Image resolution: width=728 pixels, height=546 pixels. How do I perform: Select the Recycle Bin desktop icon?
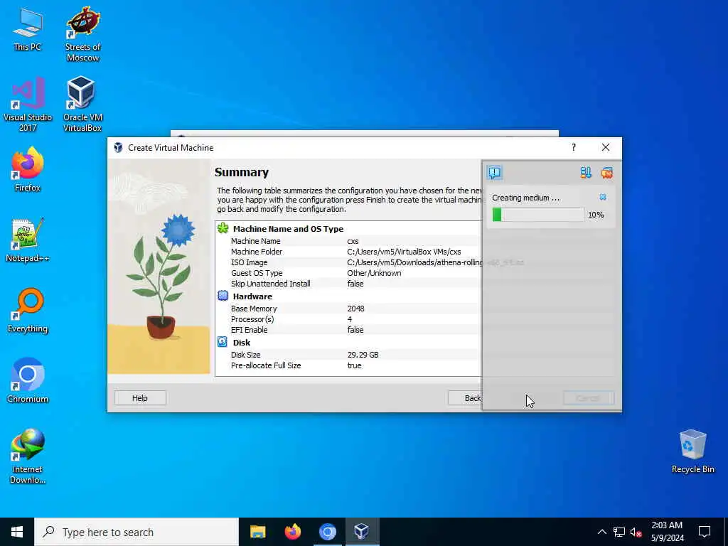pyautogui.click(x=692, y=451)
